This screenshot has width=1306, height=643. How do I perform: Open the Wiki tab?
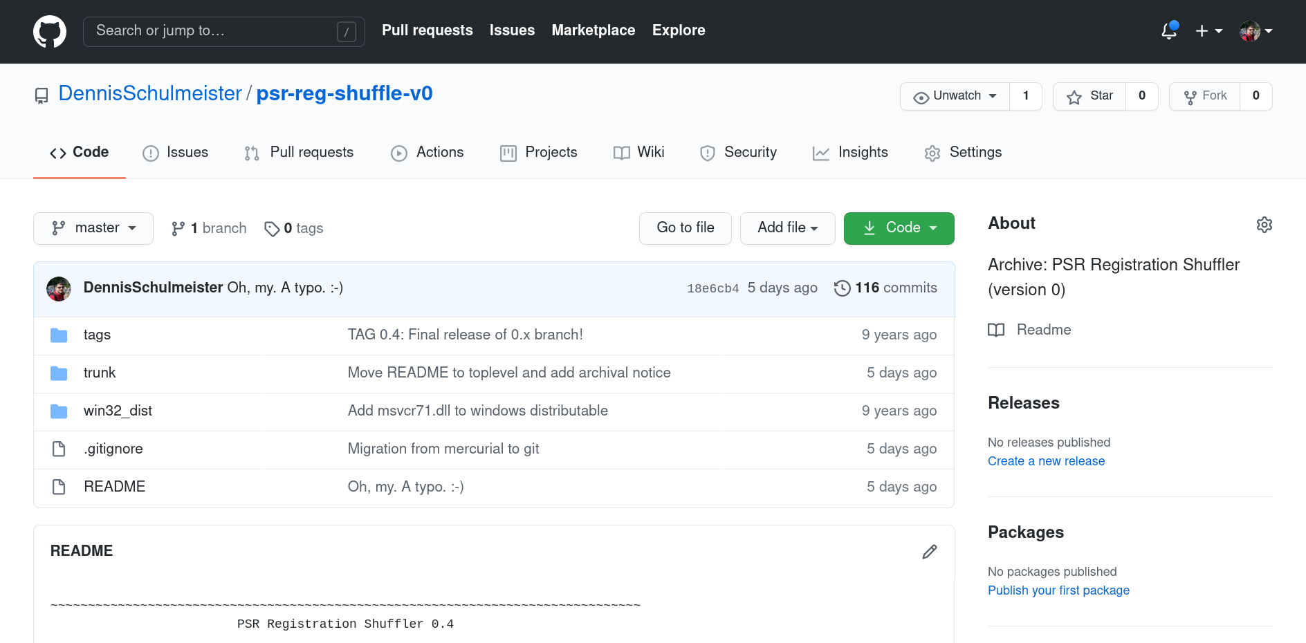[638, 152]
